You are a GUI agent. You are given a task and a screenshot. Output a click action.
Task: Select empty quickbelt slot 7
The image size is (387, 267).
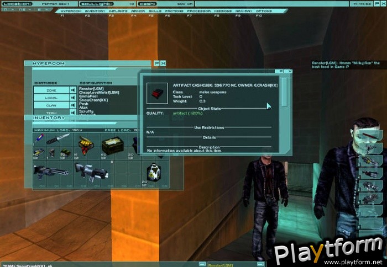(x=370, y=211)
